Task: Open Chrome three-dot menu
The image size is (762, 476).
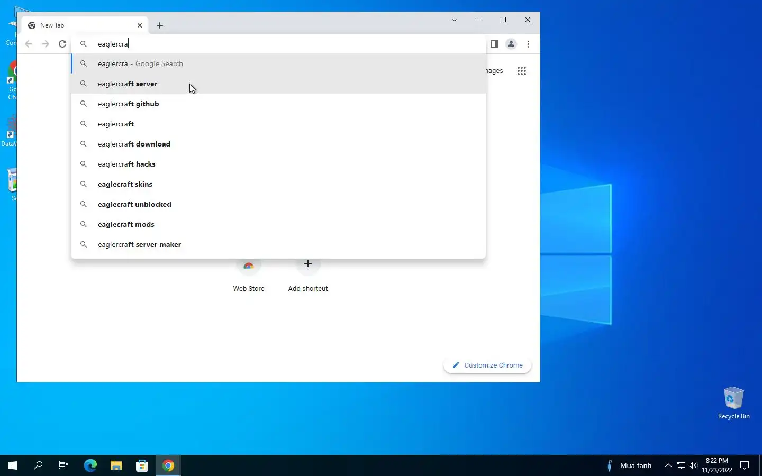Action: [528, 44]
